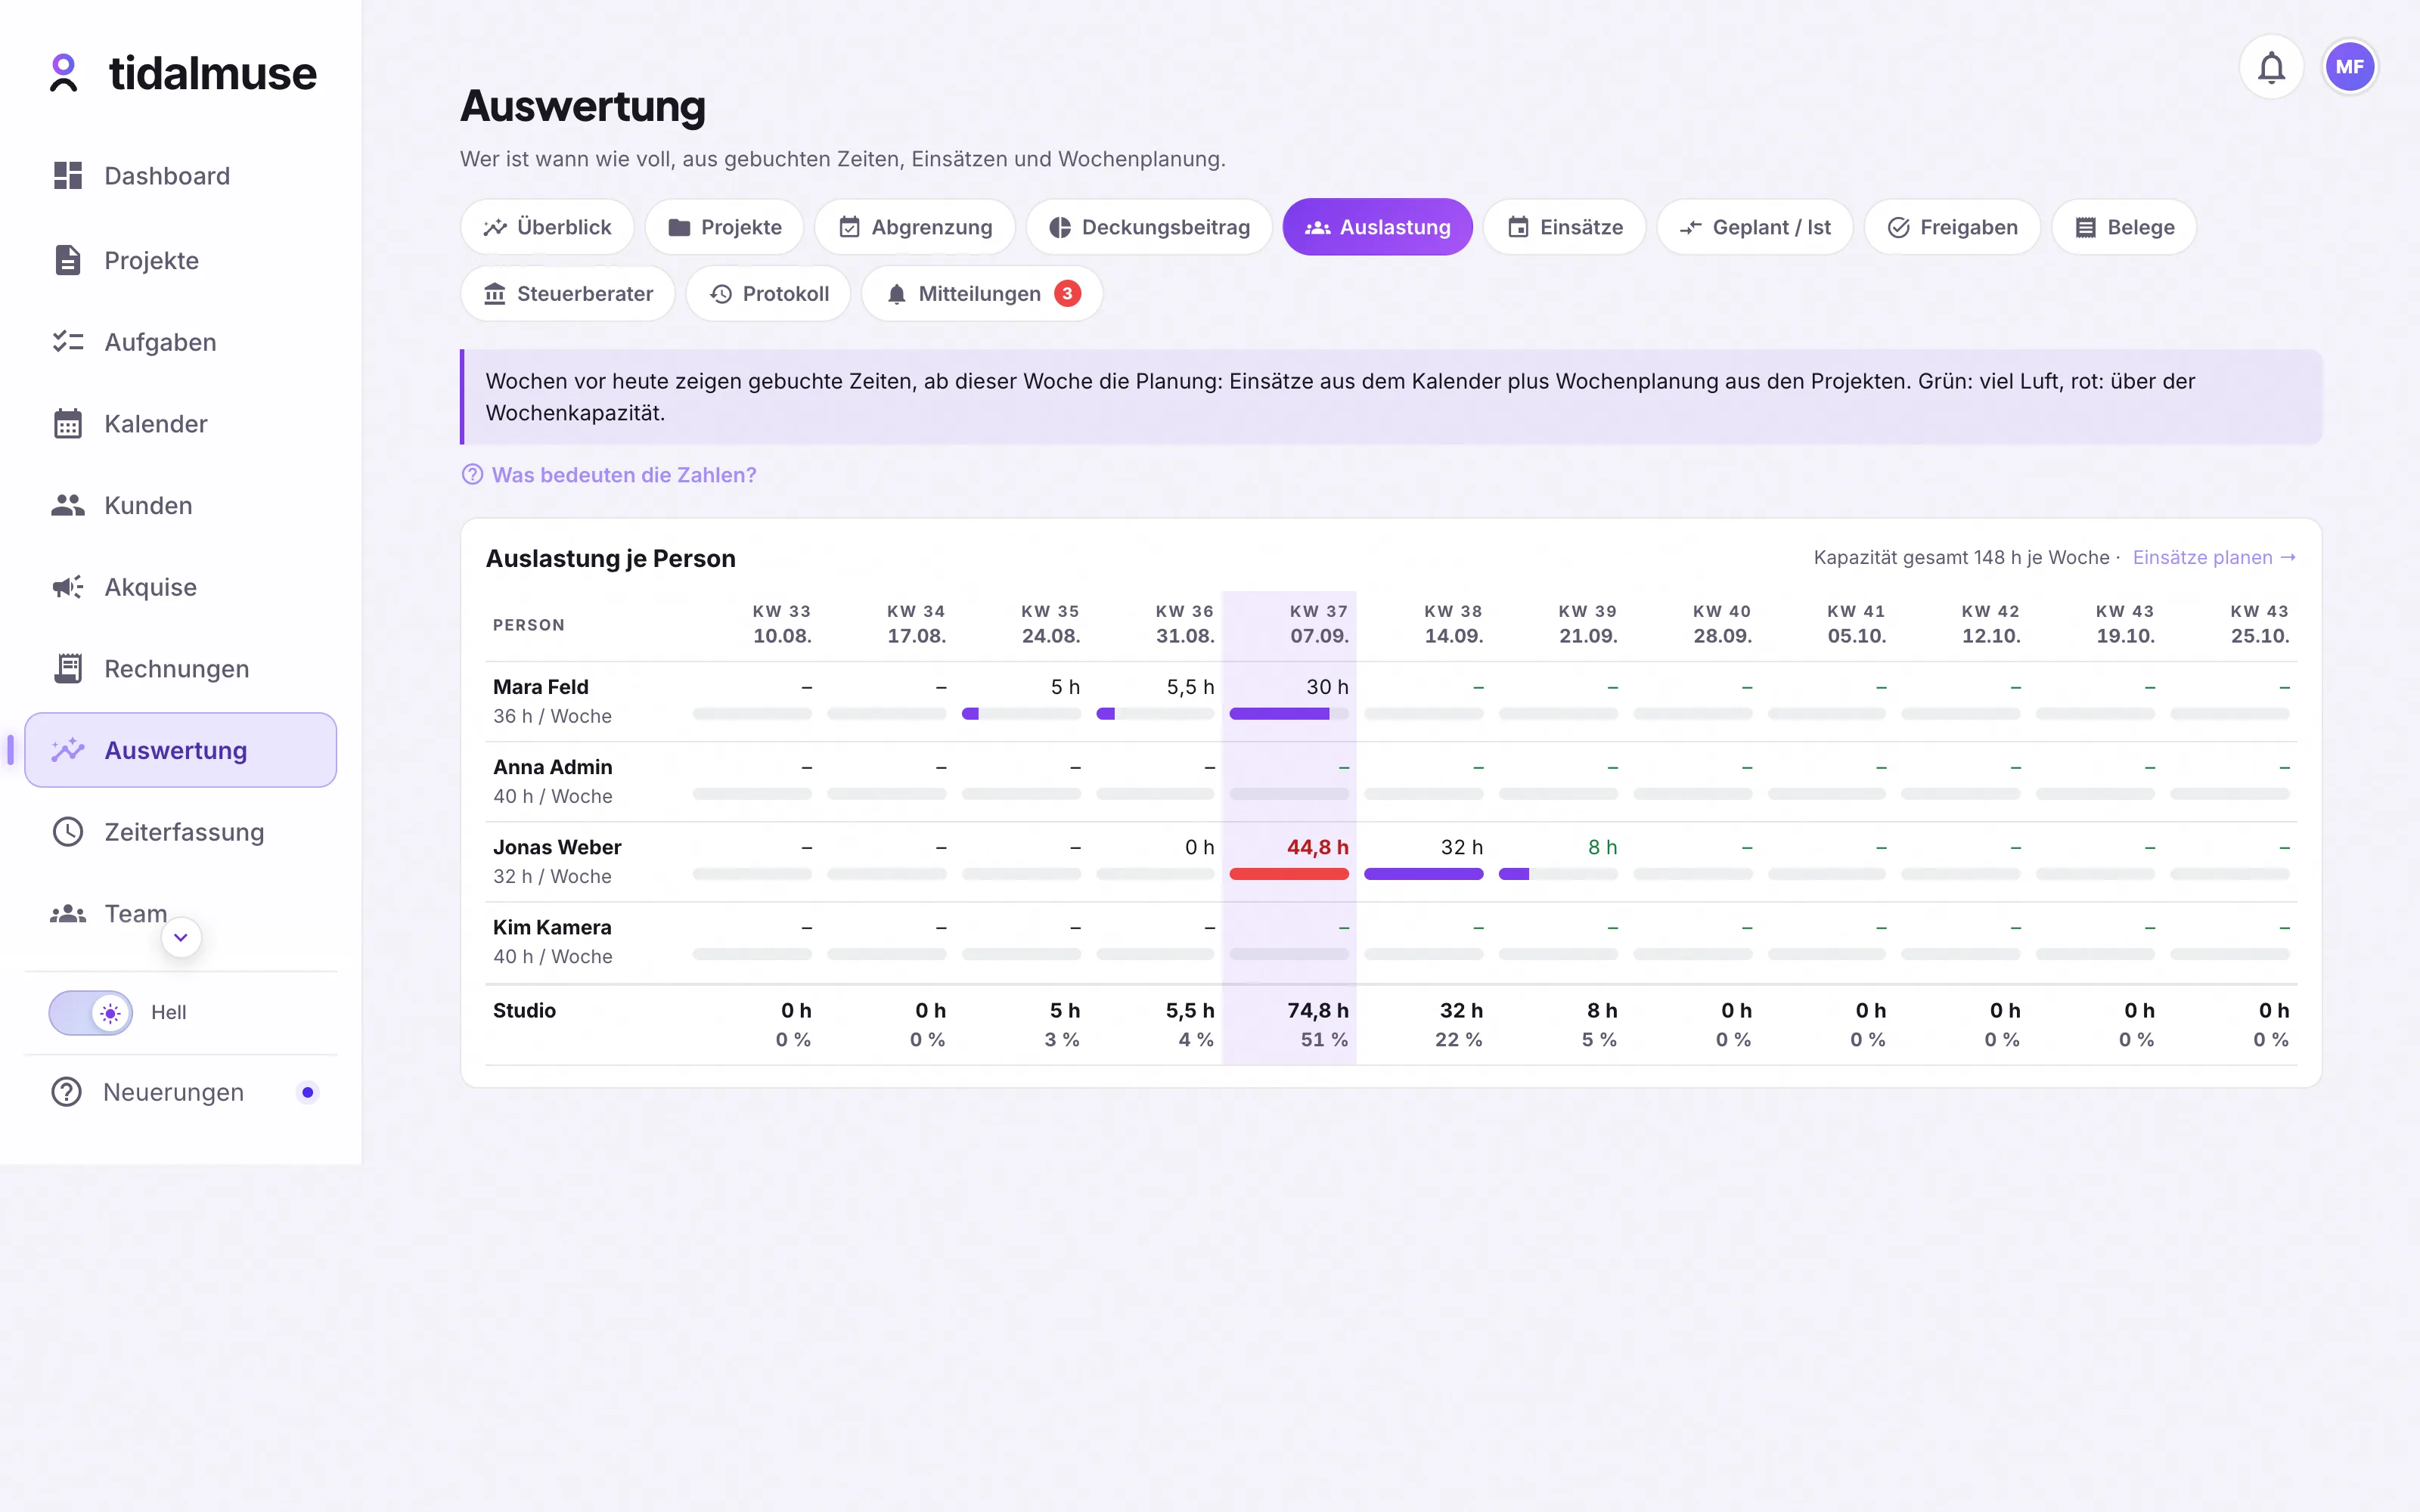Click Mara Feld's KW 37 utilization bar

click(x=1289, y=714)
